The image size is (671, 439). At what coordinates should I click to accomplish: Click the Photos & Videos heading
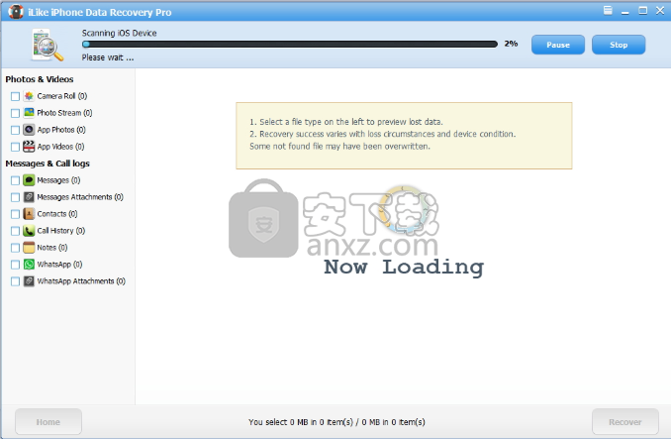pyautogui.click(x=40, y=79)
